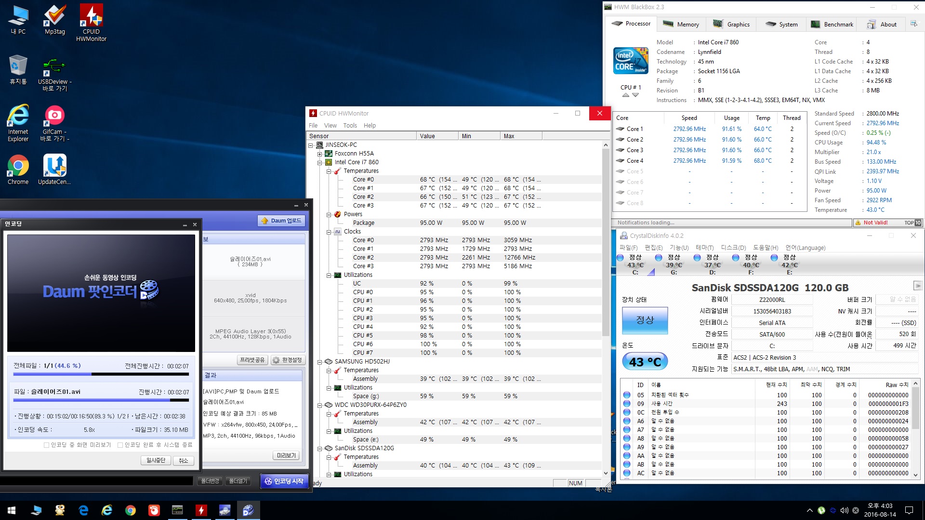Toggle shutdown after encoding checkbox
Viewport: 925px width, 520px height.
[x=120, y=445]
